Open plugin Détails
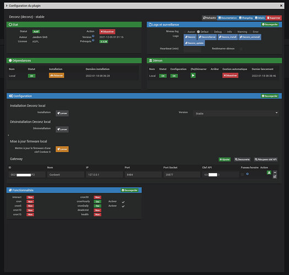 coord(260,18)
